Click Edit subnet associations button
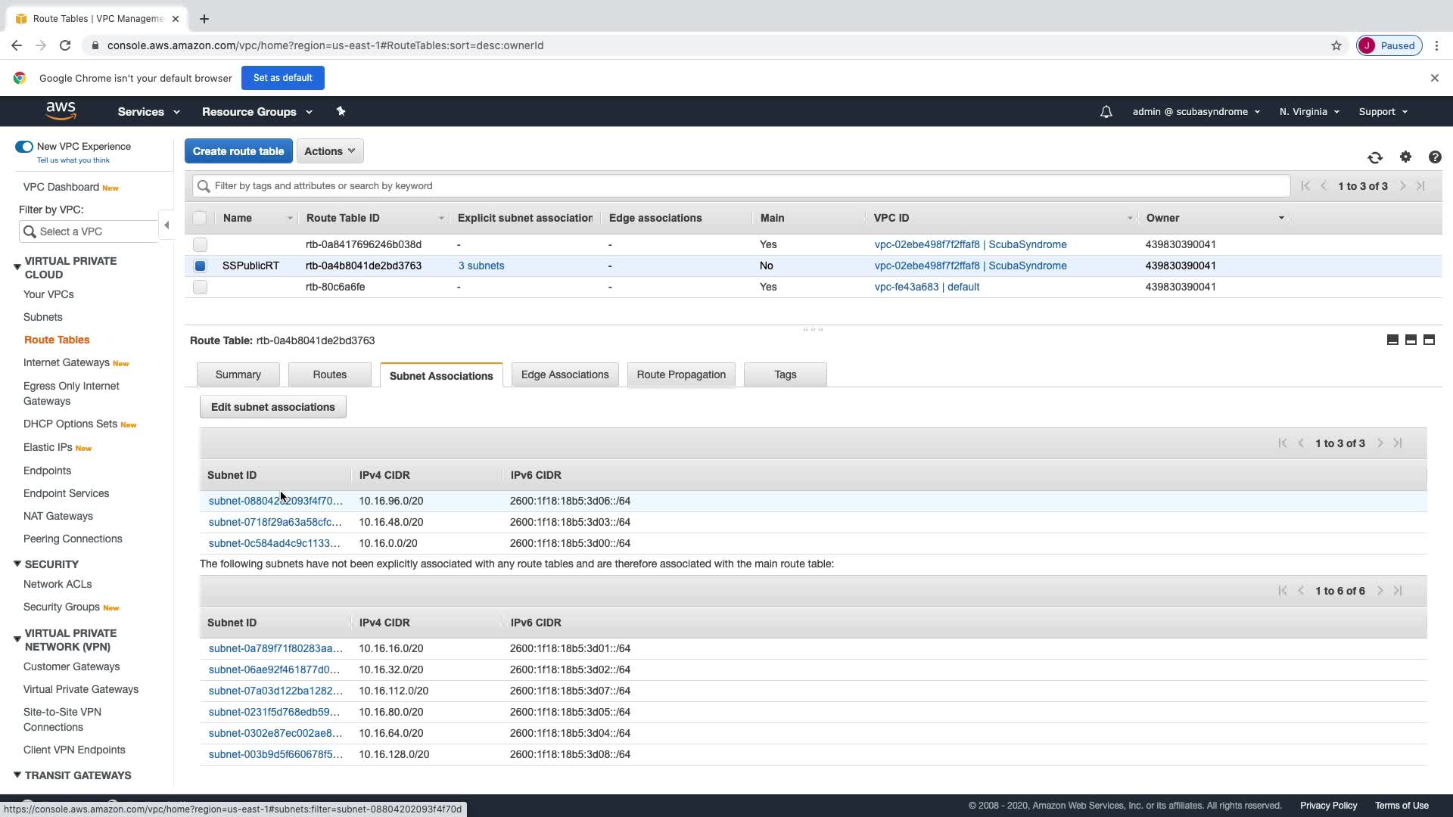 click(x=272, y=407)
